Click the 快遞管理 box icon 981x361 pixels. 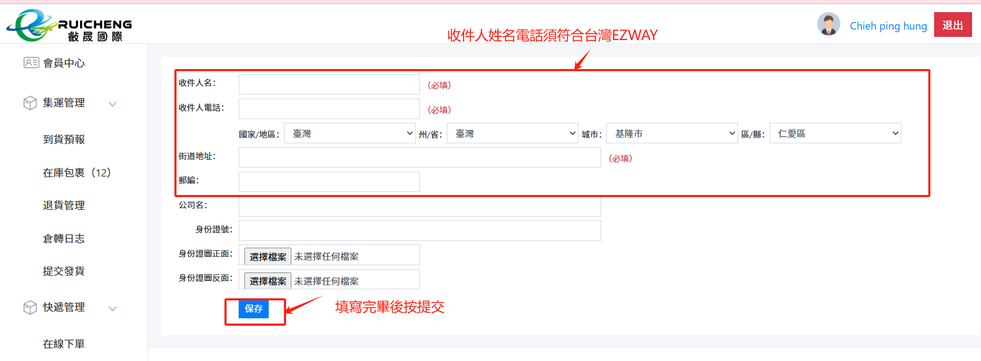[30, 307]
